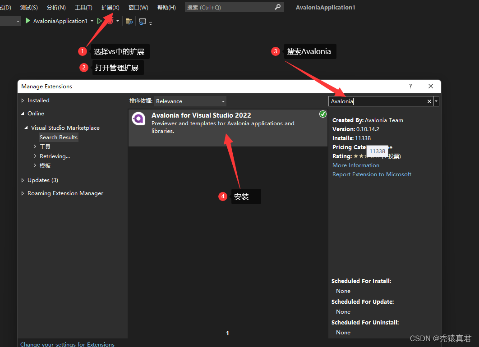Click the star rating display
This screenshot has height=347, width=479.
[x=360, y=156]
